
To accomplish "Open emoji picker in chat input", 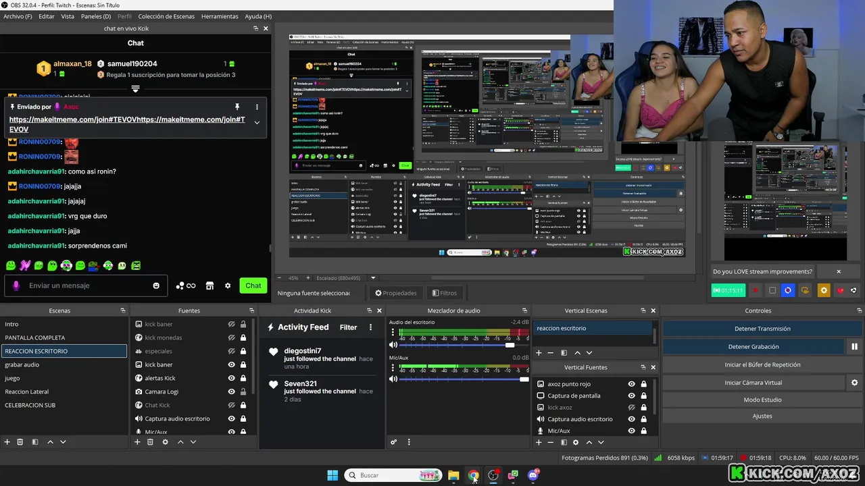I will (156, 286).
